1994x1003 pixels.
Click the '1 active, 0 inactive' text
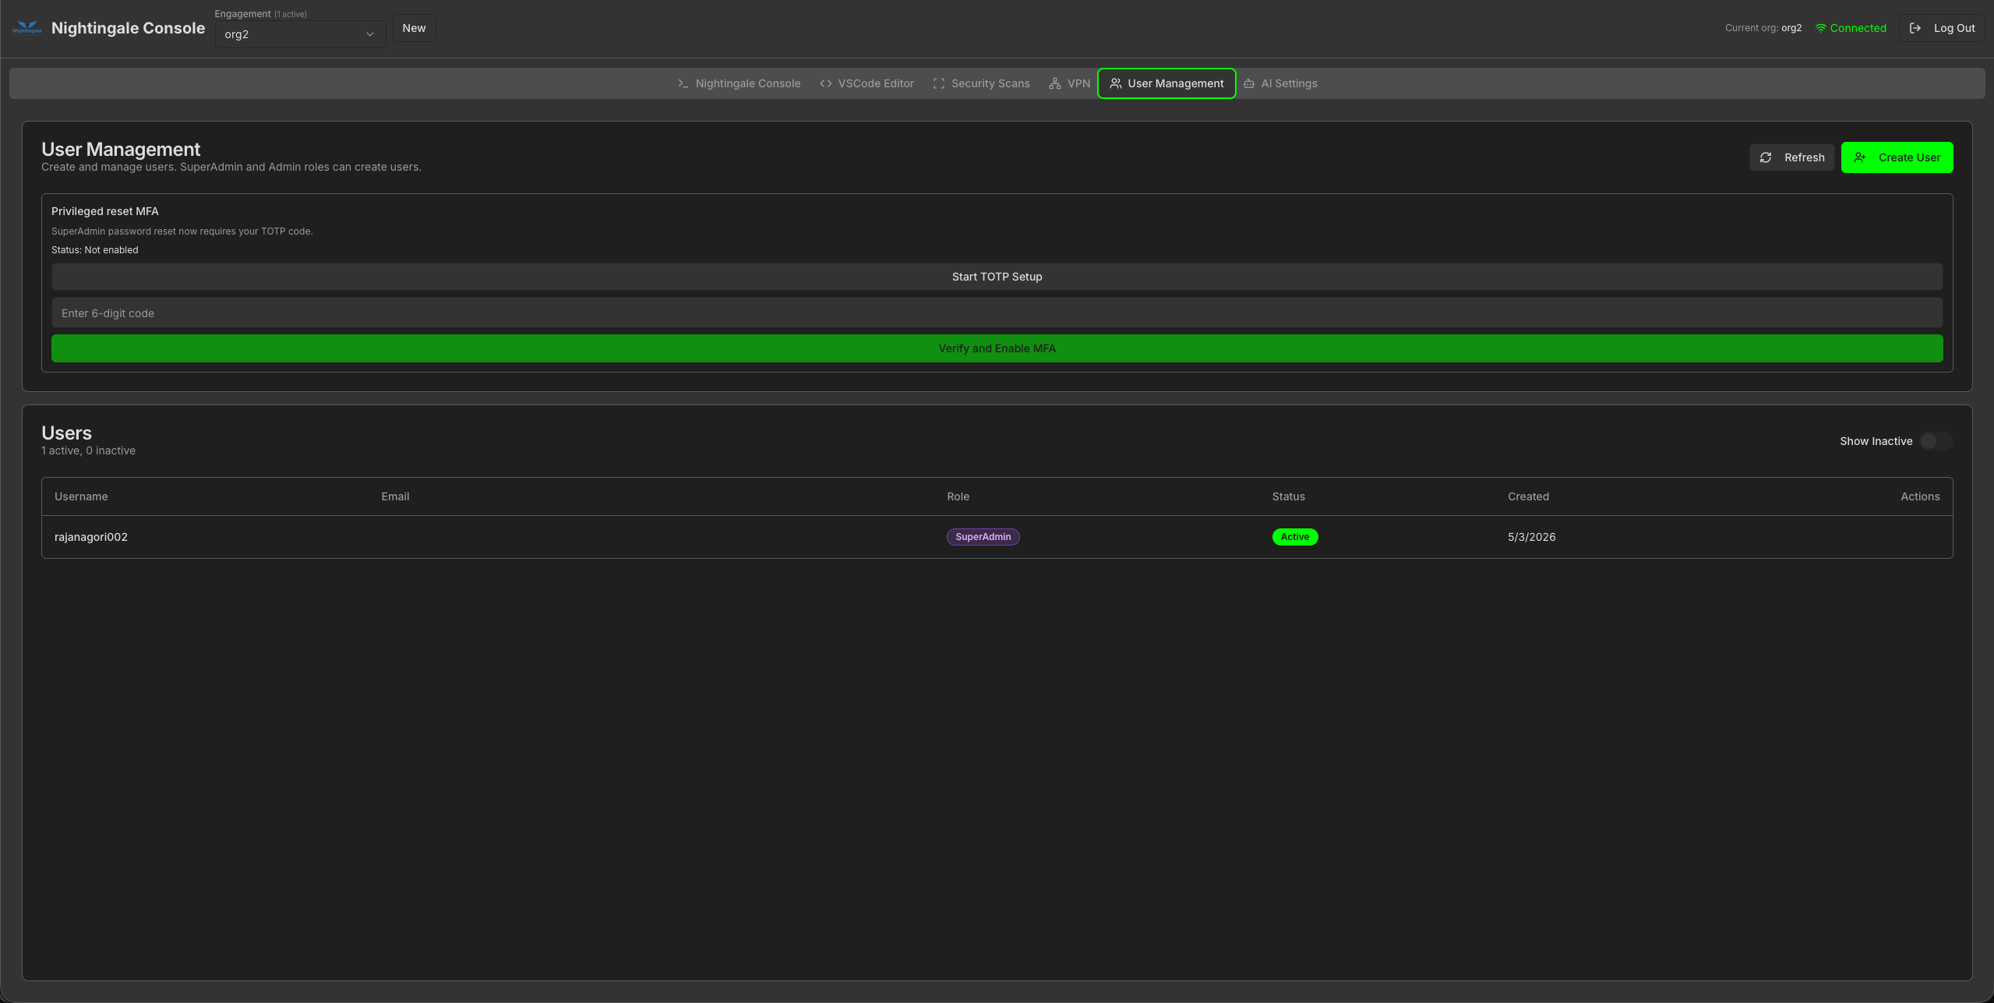point(88,450)
